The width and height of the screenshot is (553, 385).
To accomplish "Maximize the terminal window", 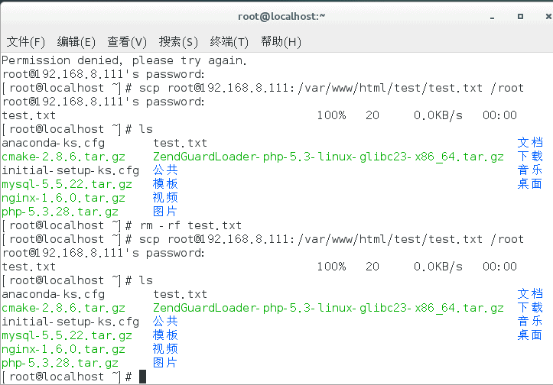I will click(520, 16).
